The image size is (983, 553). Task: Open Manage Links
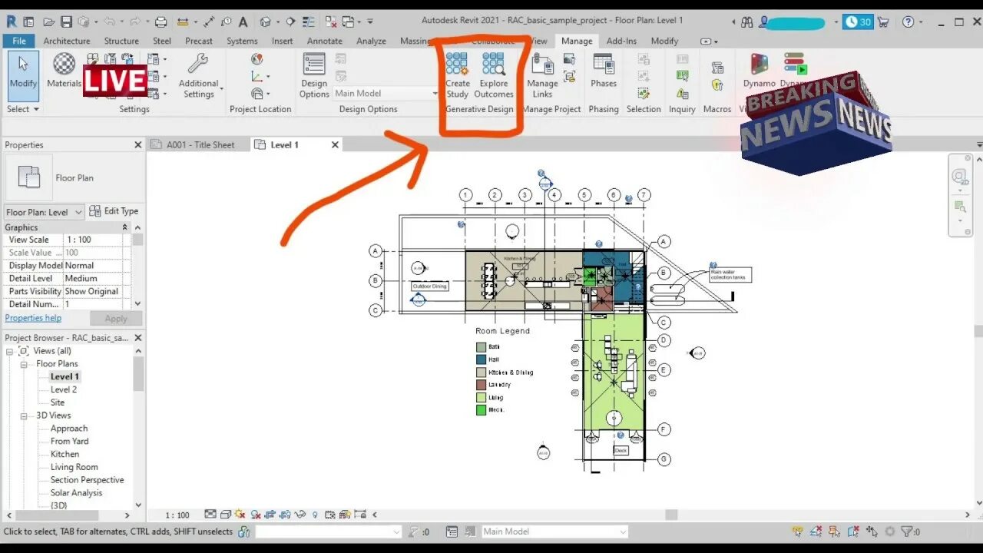click(542, 76)
